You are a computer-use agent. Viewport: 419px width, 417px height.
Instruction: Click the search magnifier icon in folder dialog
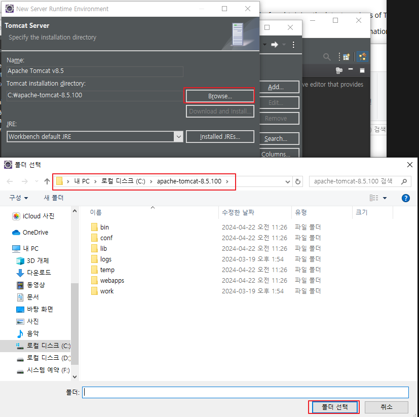404,181
